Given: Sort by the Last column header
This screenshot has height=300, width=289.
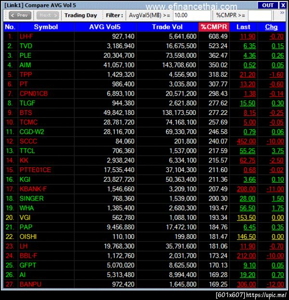Looking at the screenshot, I should [x=243, y=27].
